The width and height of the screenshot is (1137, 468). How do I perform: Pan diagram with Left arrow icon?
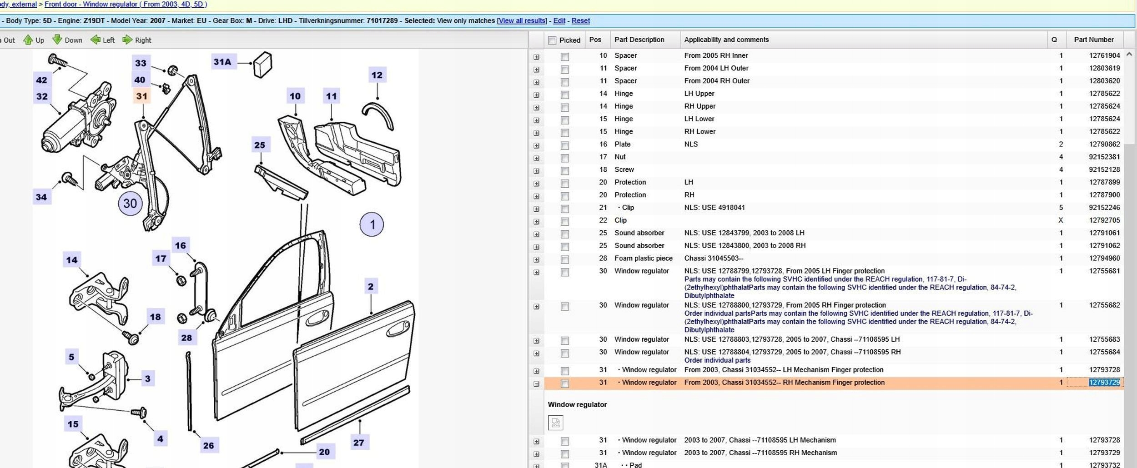coord(96,40)
